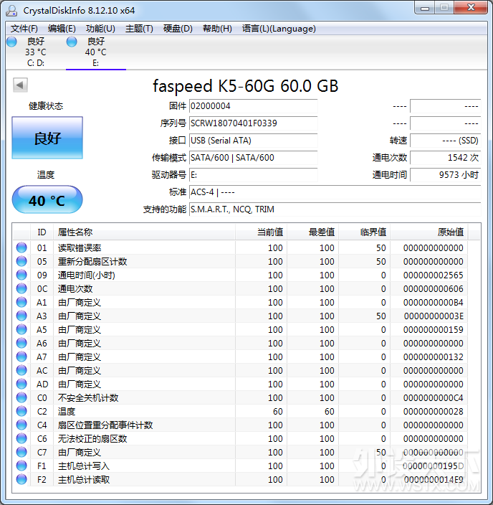The width and height of the screenshot is (493, 505).
Task: Click the status orb for C0 不安全关机计数
Action: point(21,397)
